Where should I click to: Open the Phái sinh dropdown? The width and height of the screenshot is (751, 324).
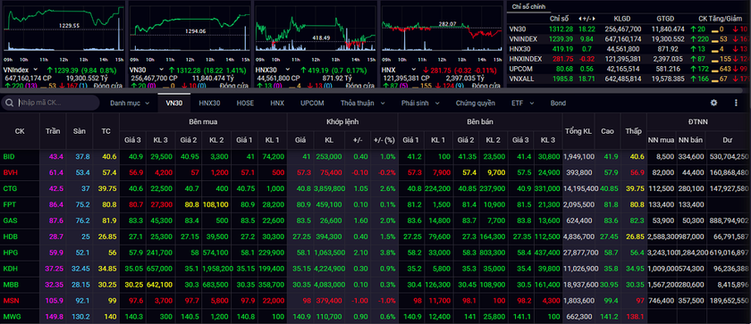click(x=421, y=103)
